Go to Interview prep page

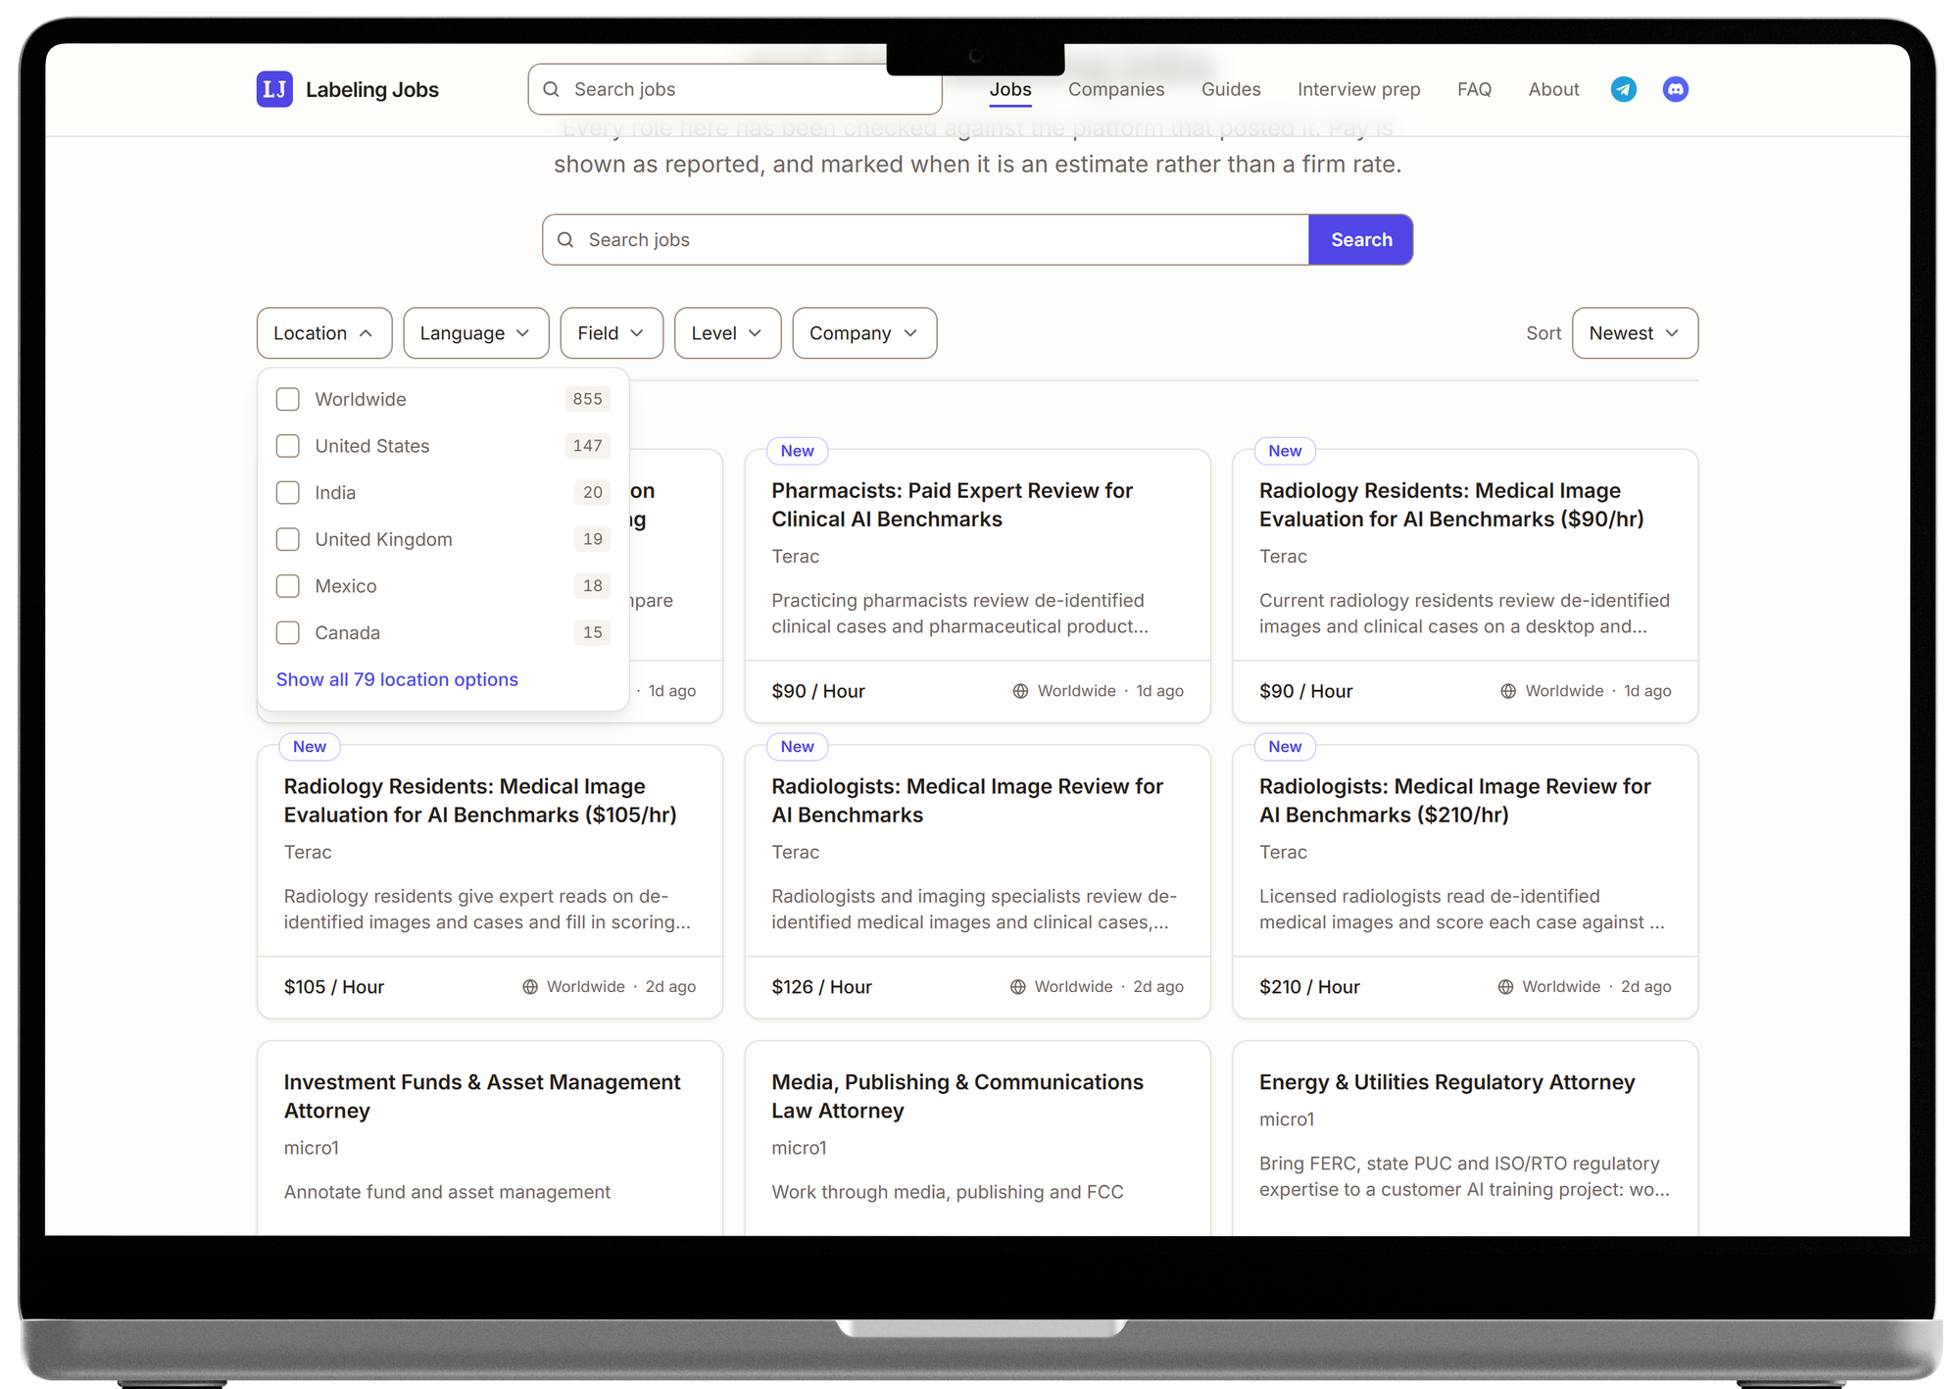click(1358, 89)
